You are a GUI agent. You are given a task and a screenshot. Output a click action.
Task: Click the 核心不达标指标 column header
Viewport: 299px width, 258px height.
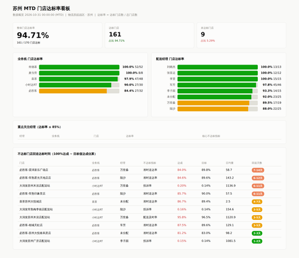pos(211,136)
